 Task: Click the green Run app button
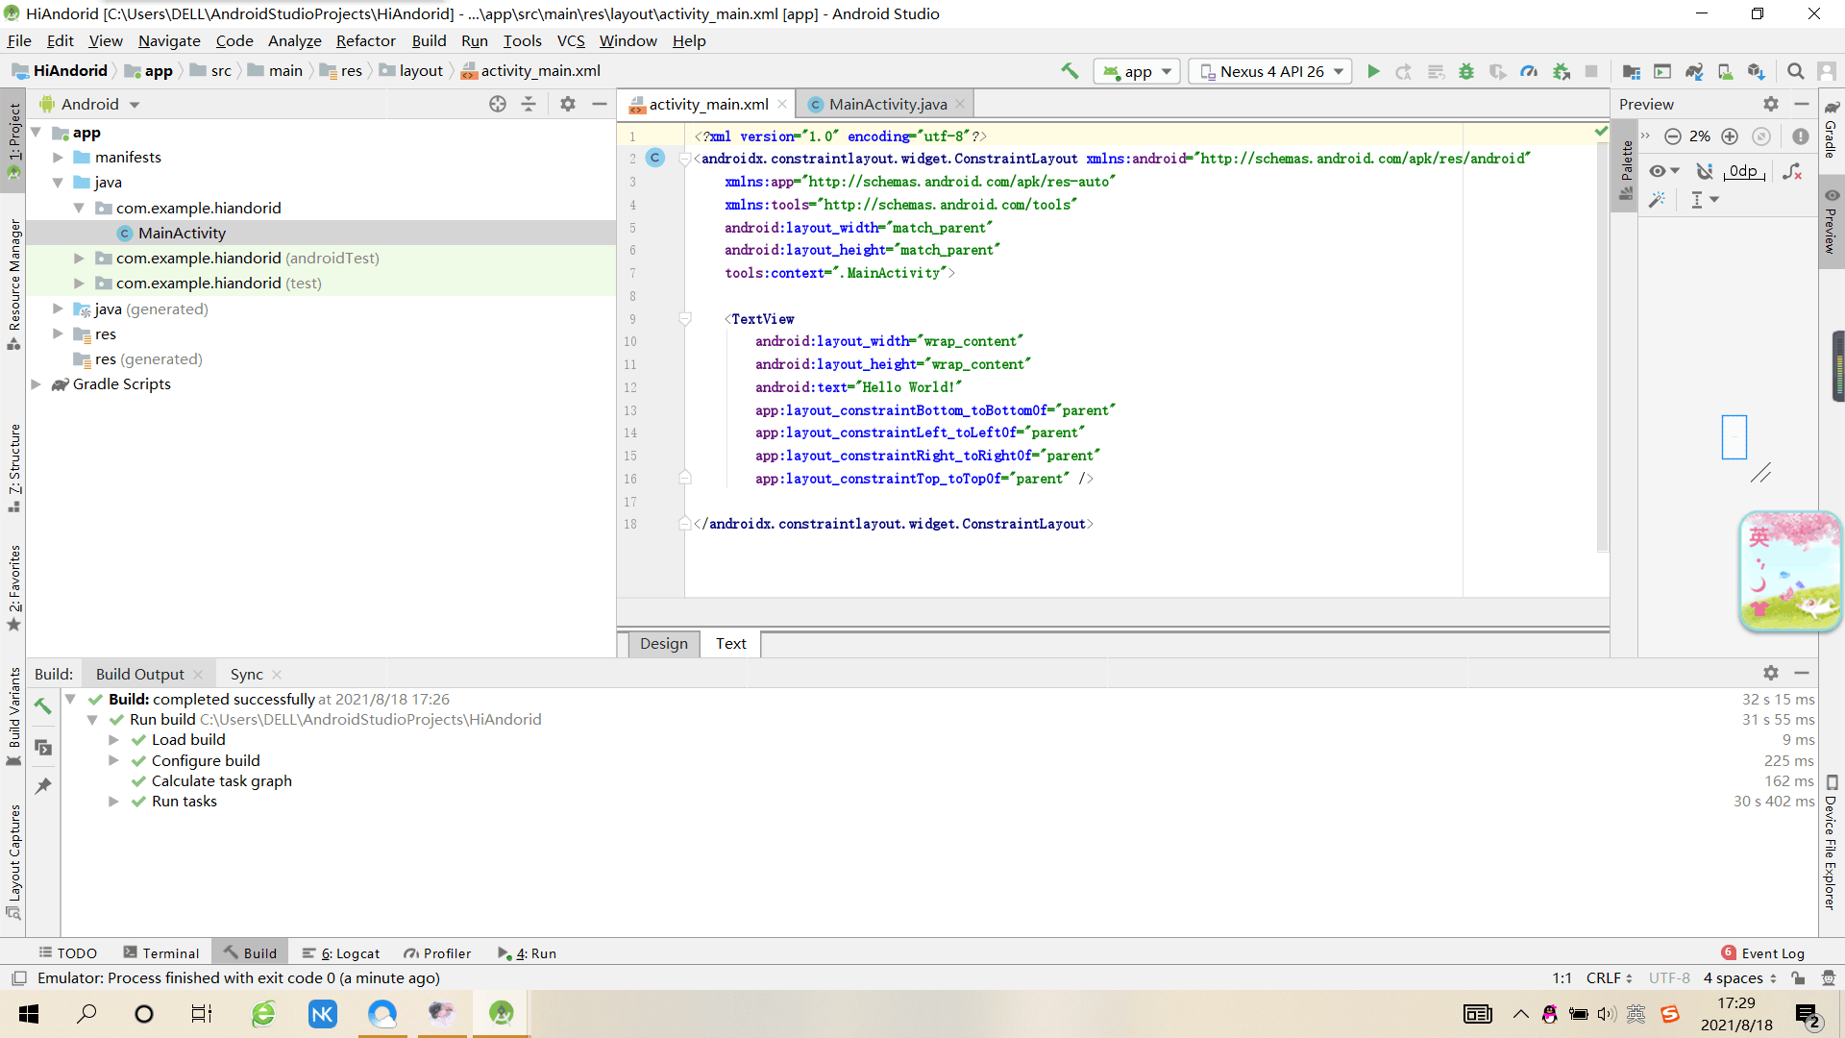[1373, 71]
